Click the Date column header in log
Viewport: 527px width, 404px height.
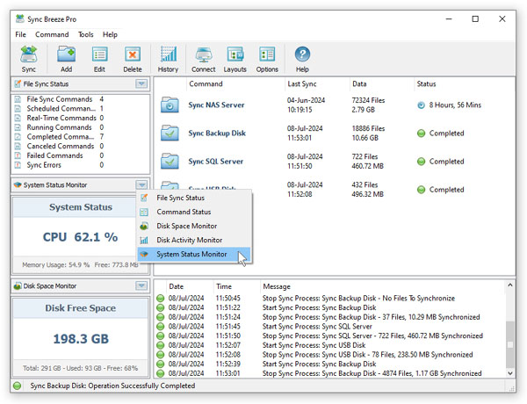coord(190,286)
